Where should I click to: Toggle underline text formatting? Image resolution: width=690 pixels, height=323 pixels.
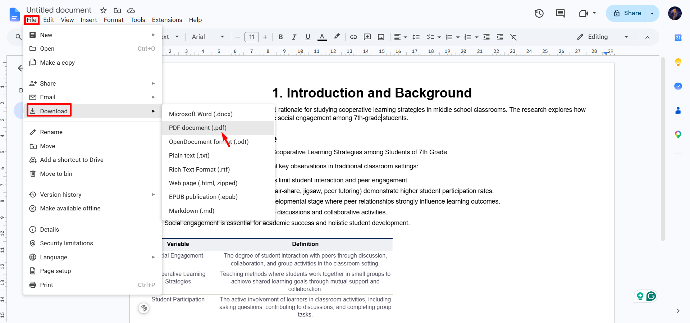click(x=308, y=37)
